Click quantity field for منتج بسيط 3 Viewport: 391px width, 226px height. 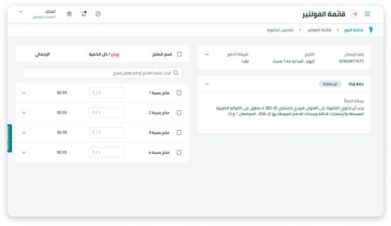tap(106, 133)
